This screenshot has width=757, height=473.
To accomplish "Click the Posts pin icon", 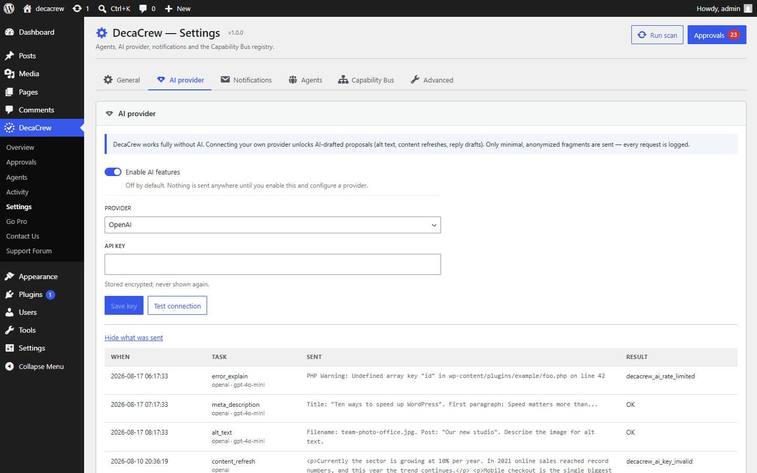I will pos(9,56).
